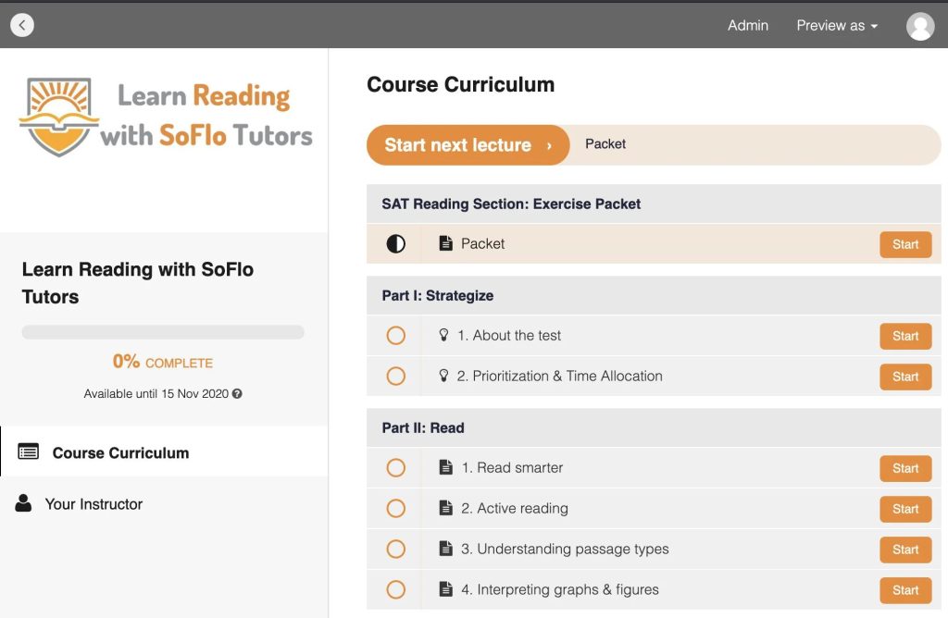This screenshot has height=618, width=948.
Task: Open the 1. Read smarter title
Action: 512,467
